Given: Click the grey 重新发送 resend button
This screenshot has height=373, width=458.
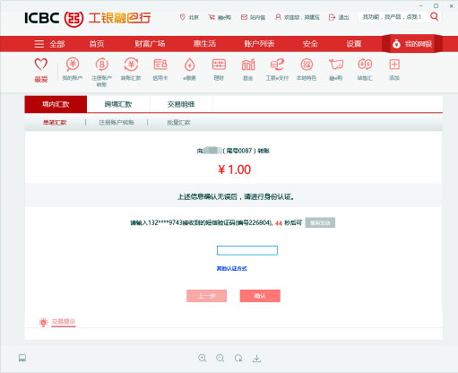Looking at the screenshot, I should click(320, 222).
